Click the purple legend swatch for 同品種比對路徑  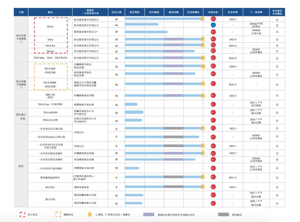point(149,215)
